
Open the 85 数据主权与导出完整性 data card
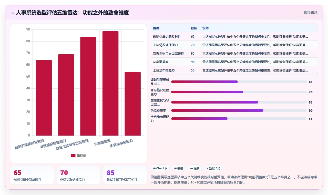click(x=125, y=175)
